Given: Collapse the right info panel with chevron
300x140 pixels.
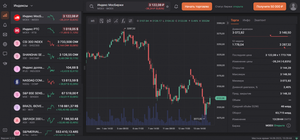Looking at the screenshot, I should [228, 23].
